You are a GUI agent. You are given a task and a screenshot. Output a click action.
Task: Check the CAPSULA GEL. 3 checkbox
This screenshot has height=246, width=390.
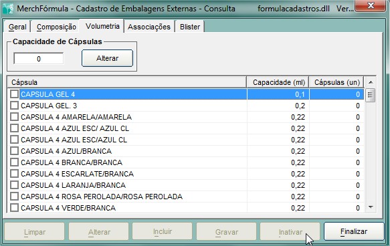14,106
